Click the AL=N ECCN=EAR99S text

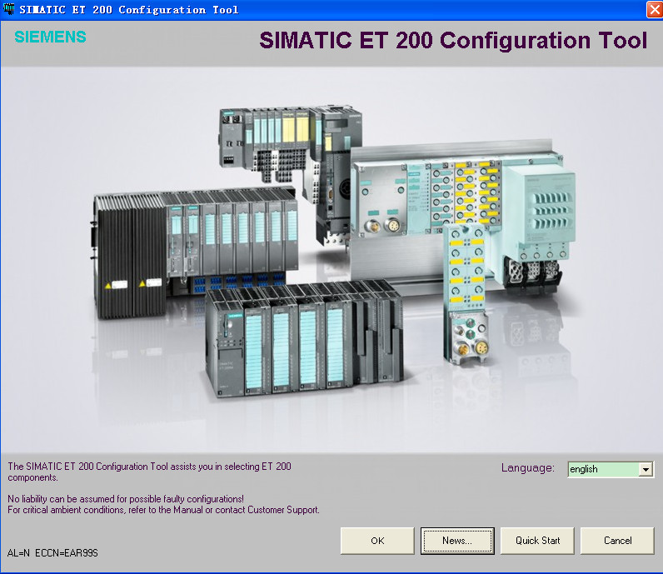click(52, 552)
